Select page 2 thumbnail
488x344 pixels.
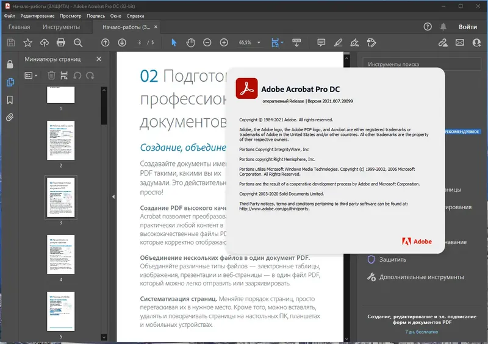coord(60,140)
